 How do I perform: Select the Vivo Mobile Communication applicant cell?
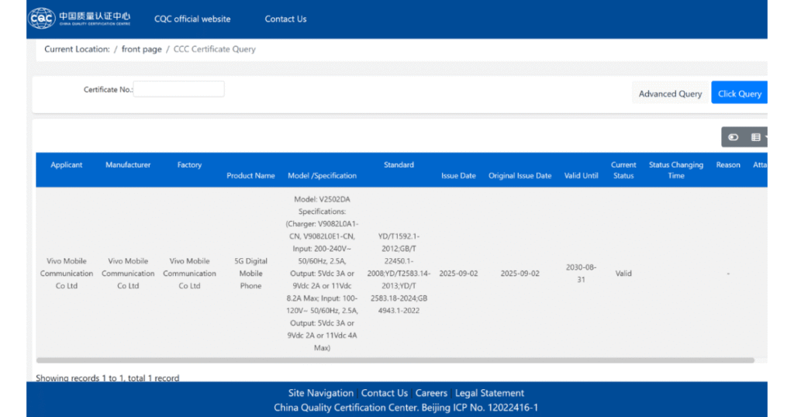[x=67, y=274]
